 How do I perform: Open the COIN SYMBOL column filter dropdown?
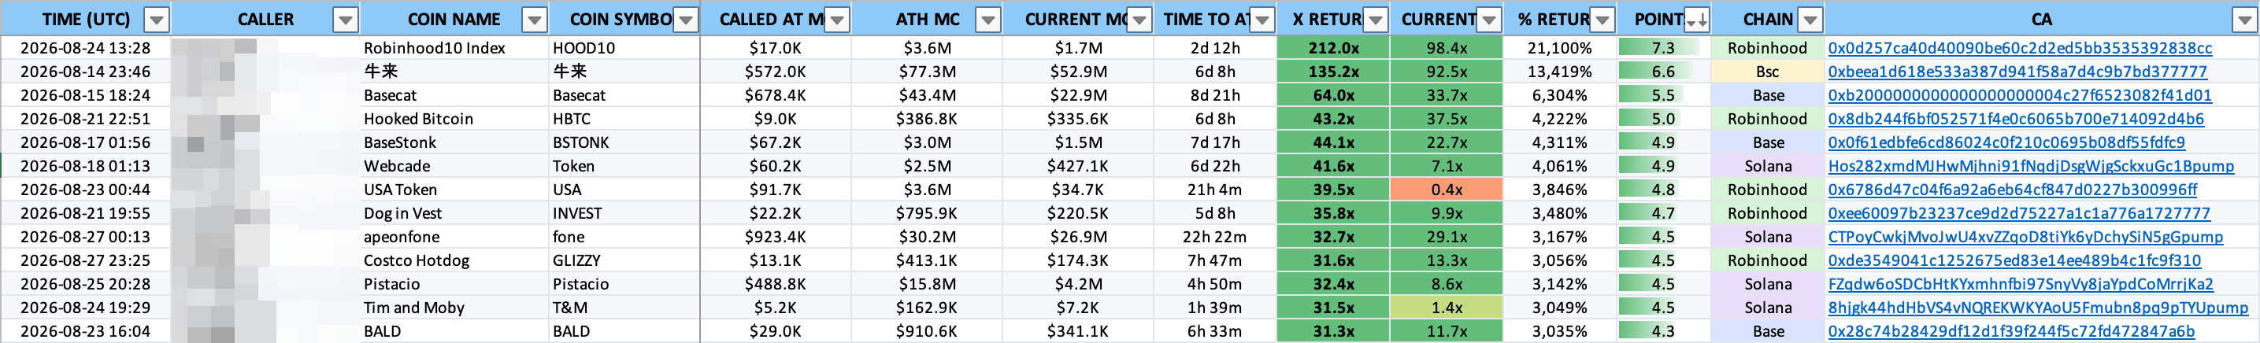click(686, 20)
